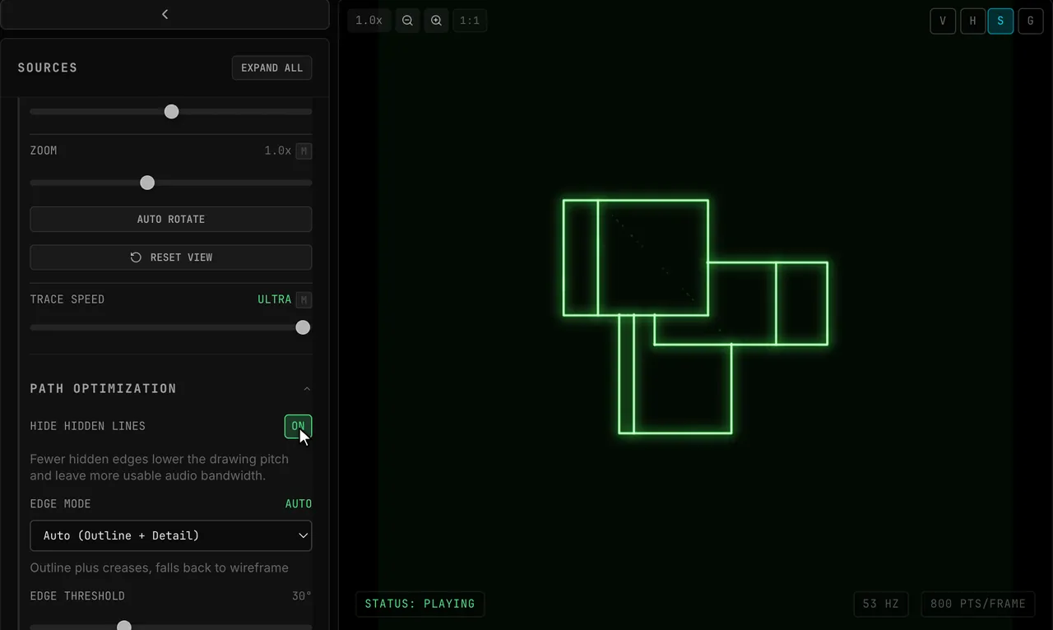The width and height of the screenshot is (1053, 630).
Task: Click the M badge next to Zoom
Action: 304,151
